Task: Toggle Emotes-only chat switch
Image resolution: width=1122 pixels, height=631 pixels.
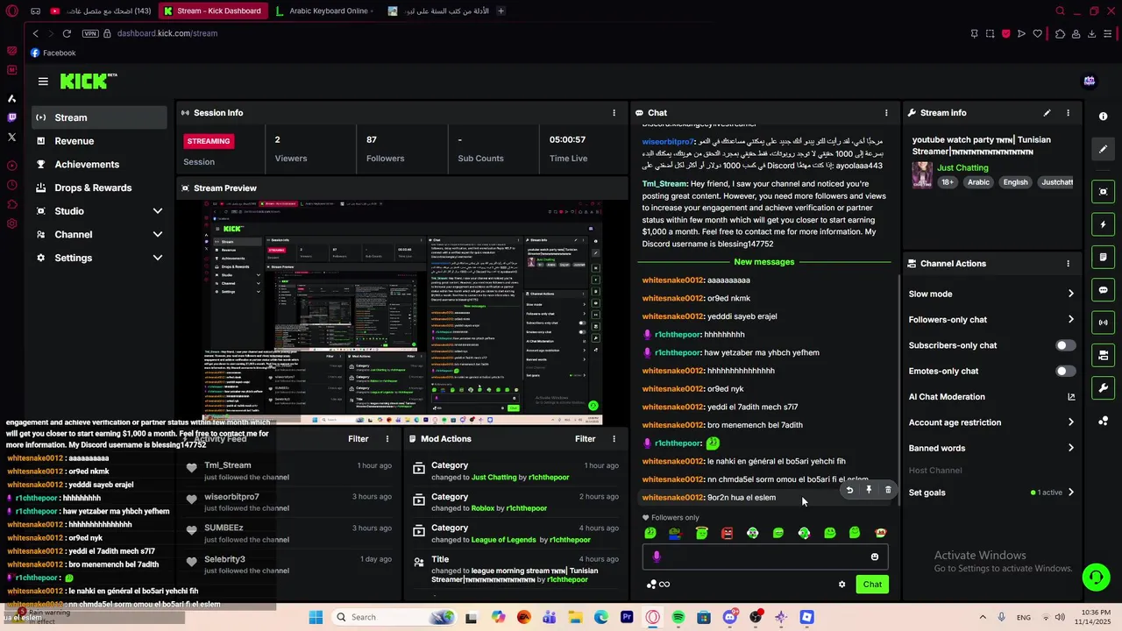Action: tap(1066, 371)
